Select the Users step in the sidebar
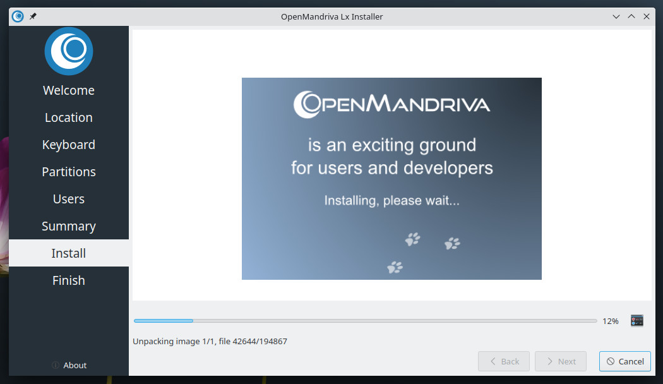This screenshot has width=663, height=384. pyautogui.click(x=69, y=199)
